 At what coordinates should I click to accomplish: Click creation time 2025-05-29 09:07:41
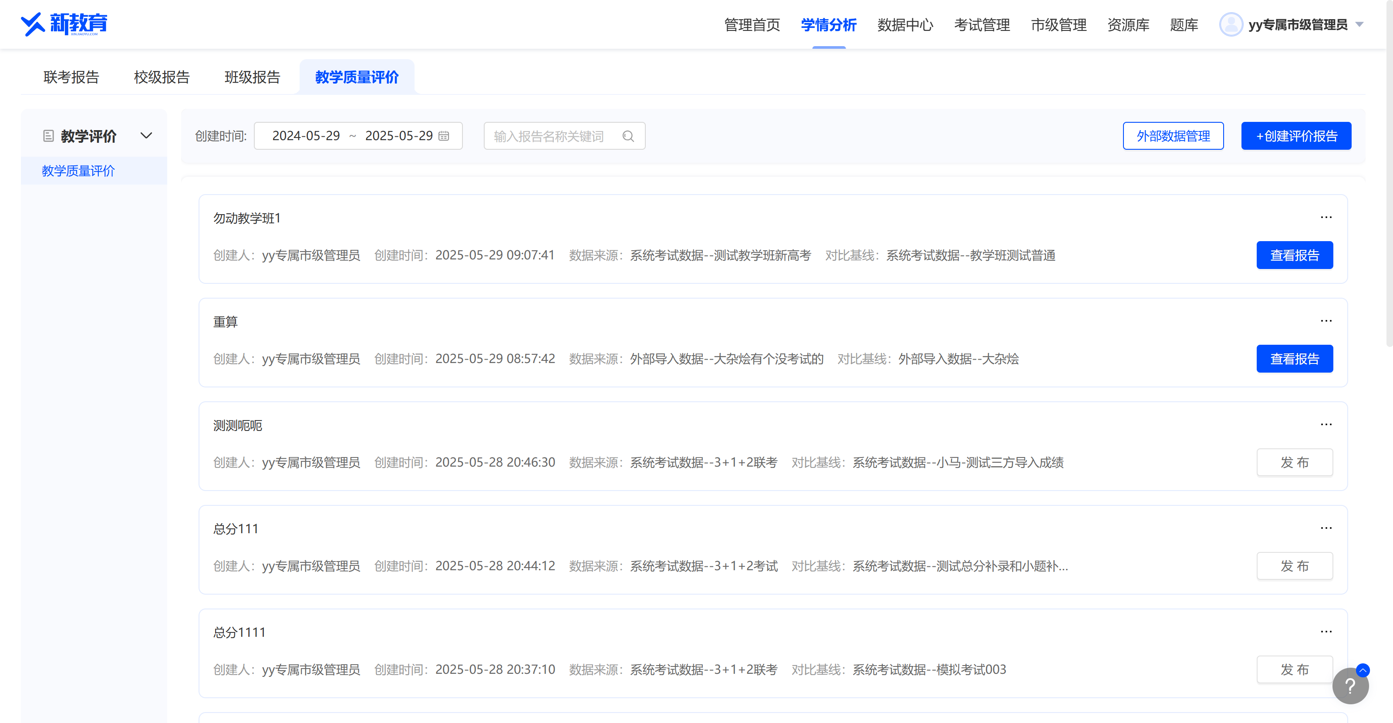tap(495, 255)
